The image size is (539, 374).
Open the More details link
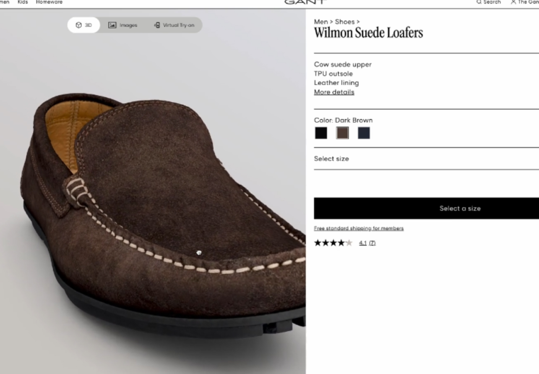334,92
